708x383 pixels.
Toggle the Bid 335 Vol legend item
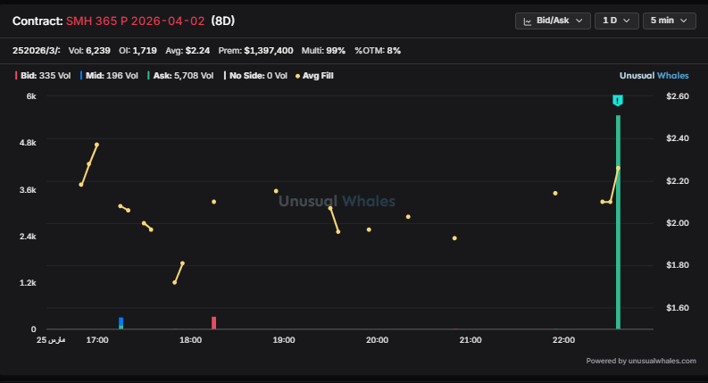(x=43, y=76)
